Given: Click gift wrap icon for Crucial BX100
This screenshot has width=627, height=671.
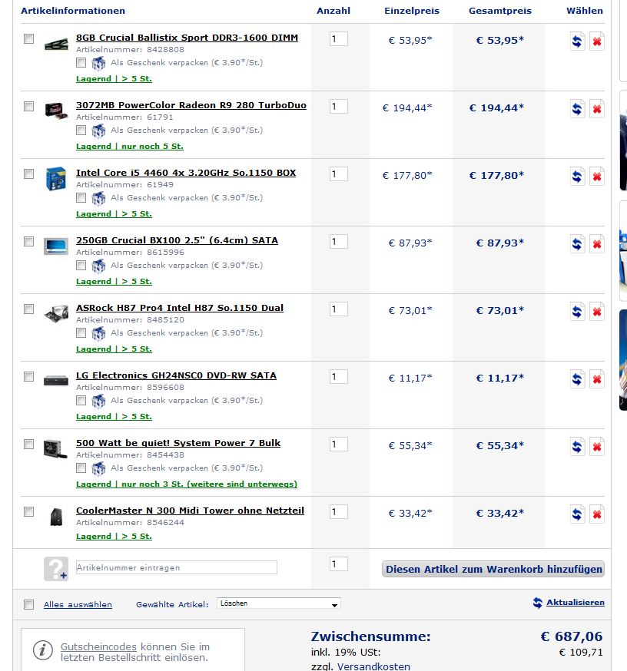Looking at the screenshot, I should point(98,266).
